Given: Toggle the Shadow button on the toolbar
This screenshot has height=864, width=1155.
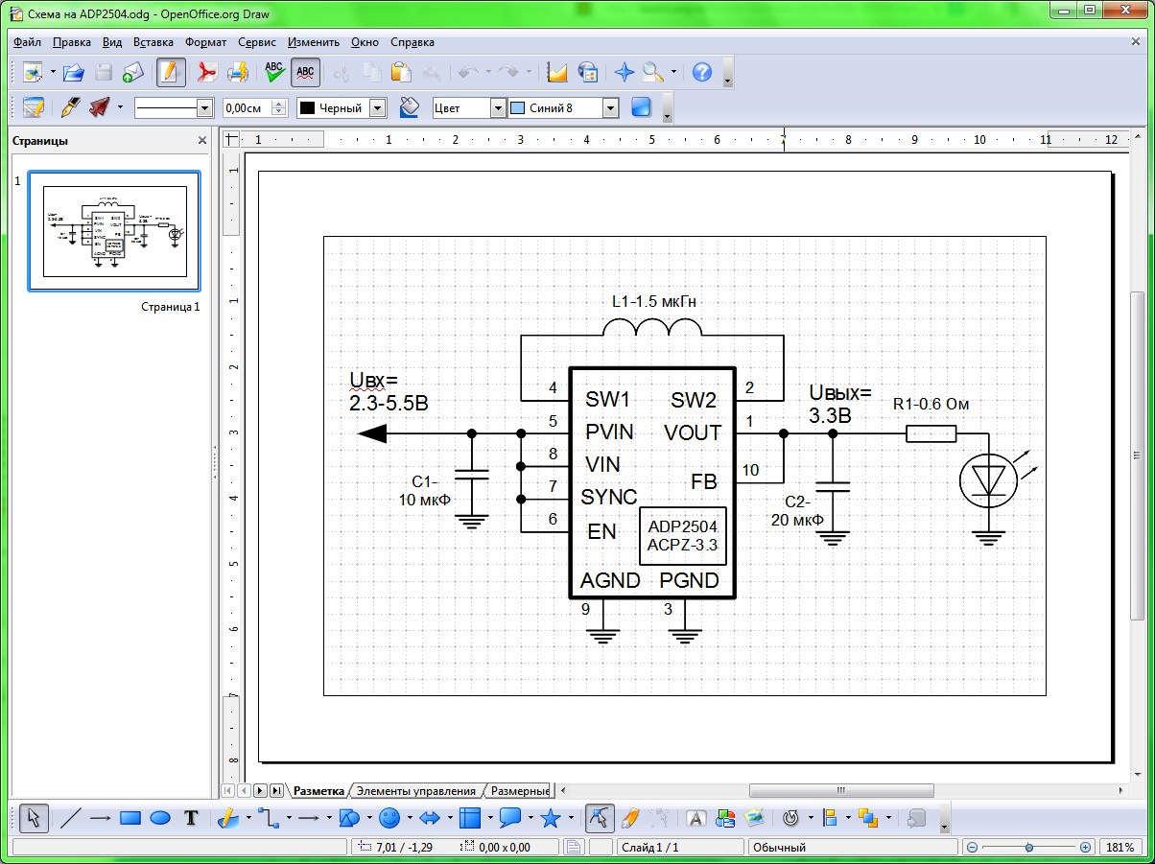Looking at the screenshot, I should click(642, 108).
